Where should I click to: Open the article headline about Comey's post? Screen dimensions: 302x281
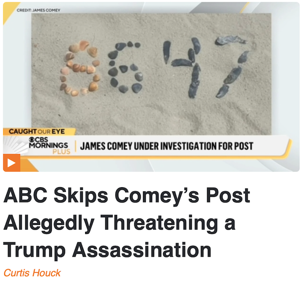pos(127,223)
